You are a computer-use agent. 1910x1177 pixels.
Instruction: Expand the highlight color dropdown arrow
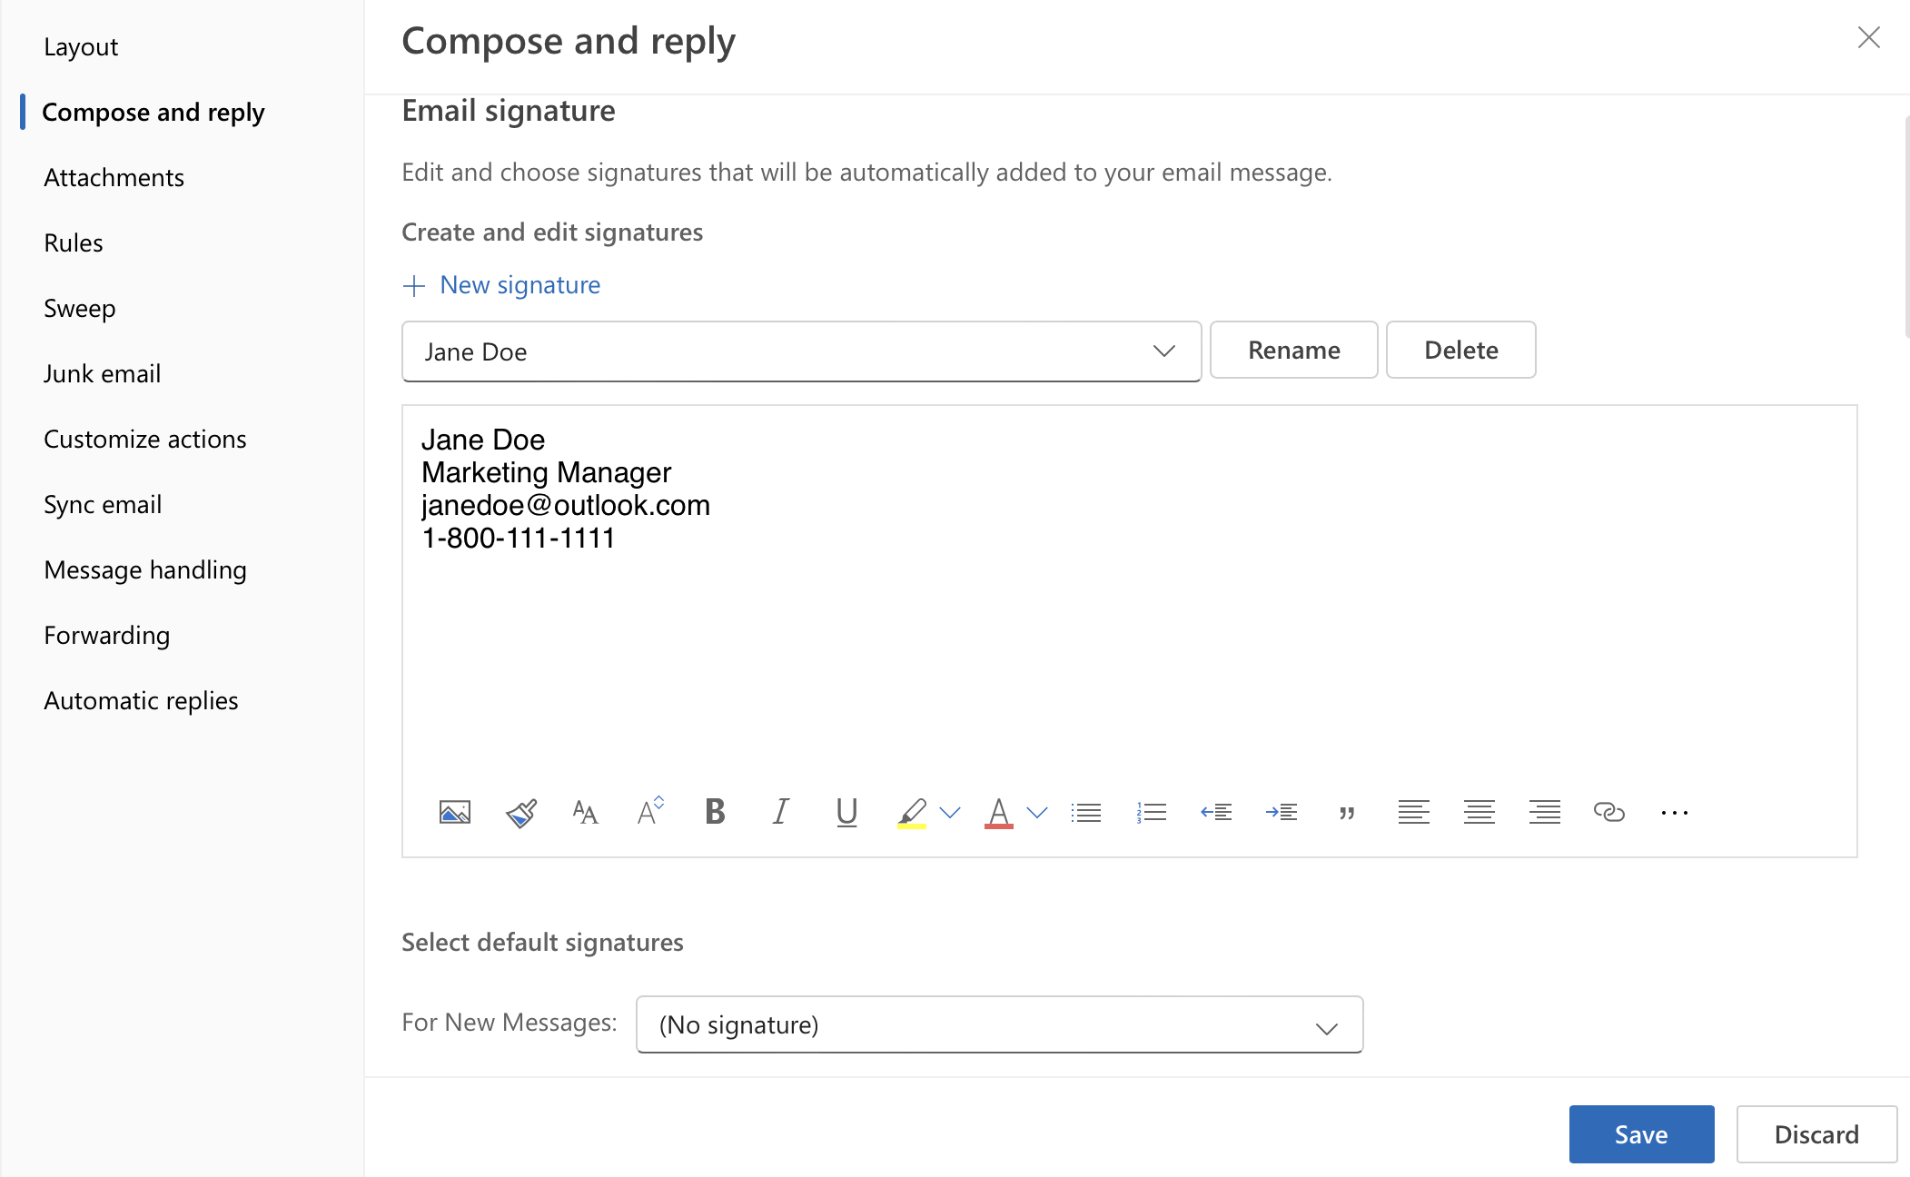pyautogui.click(x=949, y=813)
